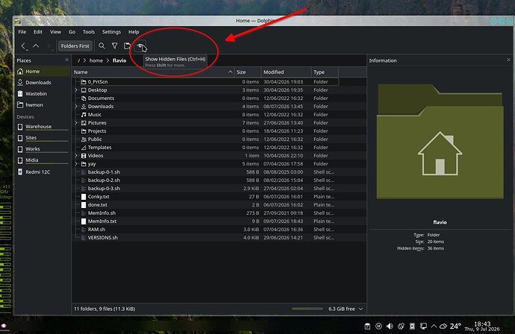The width and height of the screenshot is (515, 334).
Task: Open Downloads place in sidebar
Action: click(43, 82)
